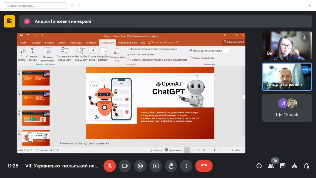Screen dimensions: 316x178
Task: Click the zoom in plus button
Action: click(x=233, y=150)
